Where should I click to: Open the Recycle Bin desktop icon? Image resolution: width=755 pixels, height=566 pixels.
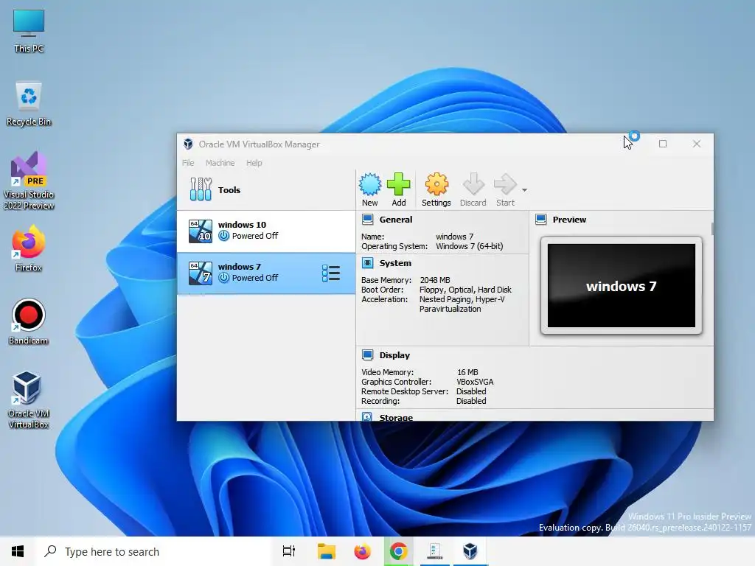(29, 105)
